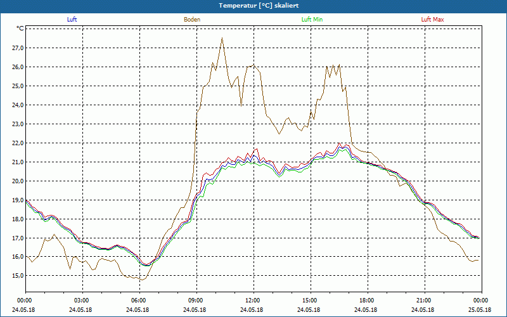507x317 pixels.
Task: Pick the 12:00 time marker on the x-axis
Action: coord(253,301)
